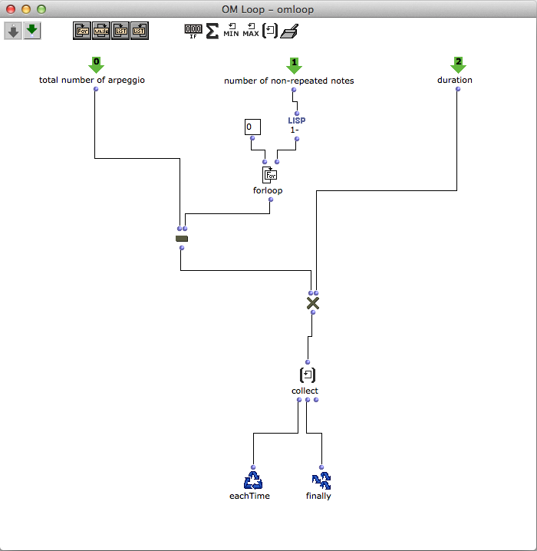
Task: Select the eachTime recycle box
Action: 252,480
